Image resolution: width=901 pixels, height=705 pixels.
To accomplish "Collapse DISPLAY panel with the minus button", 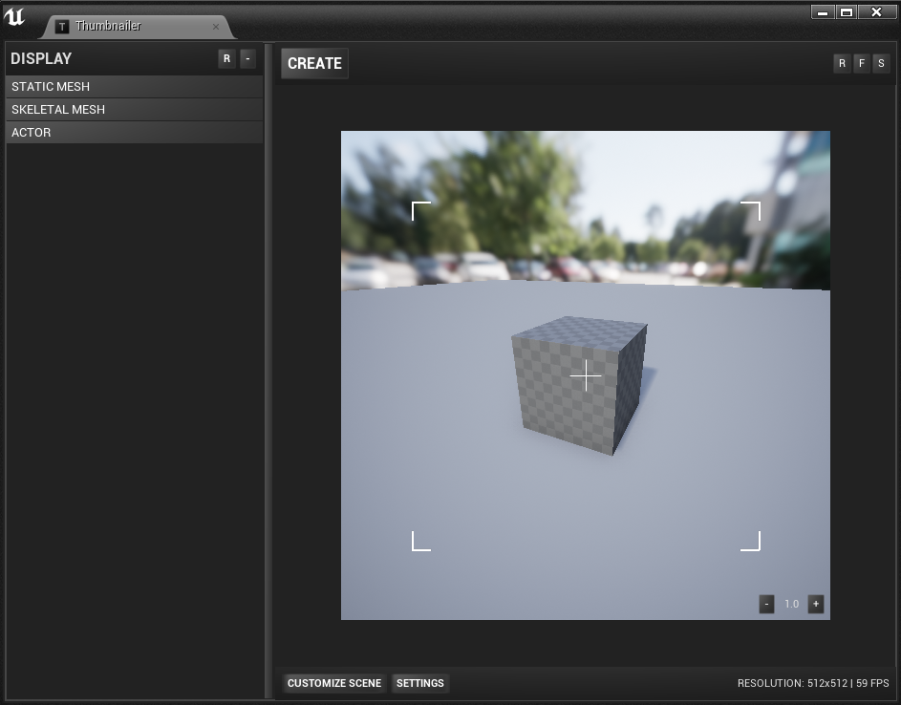I will 247,59.
